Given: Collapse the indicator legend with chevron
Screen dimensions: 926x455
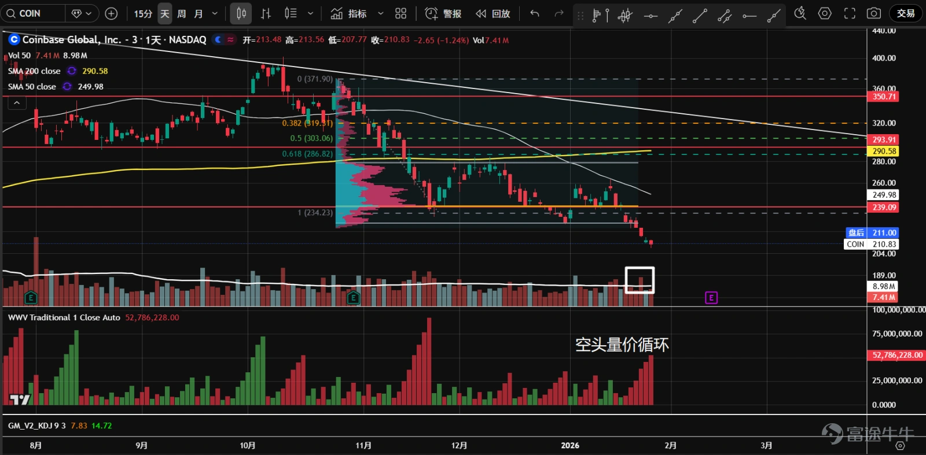Looking at the screenshot, I should pos(17,103).
